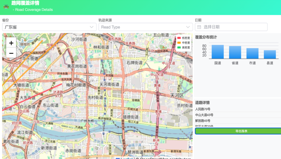Click 白云街道 label on map
The width and height of the screenshot is (281, 159).
28,107
